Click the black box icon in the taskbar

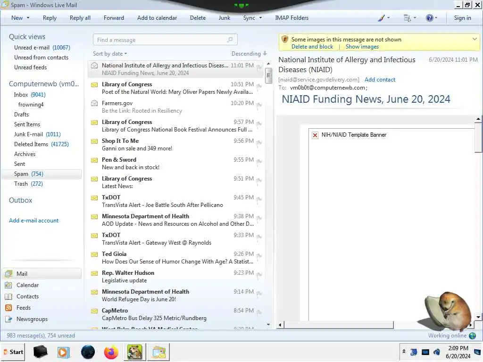(41, 352)
